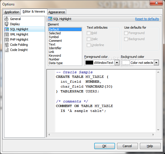Select Number in Element list
Screen dimensions: 165x154
point(65,59)
